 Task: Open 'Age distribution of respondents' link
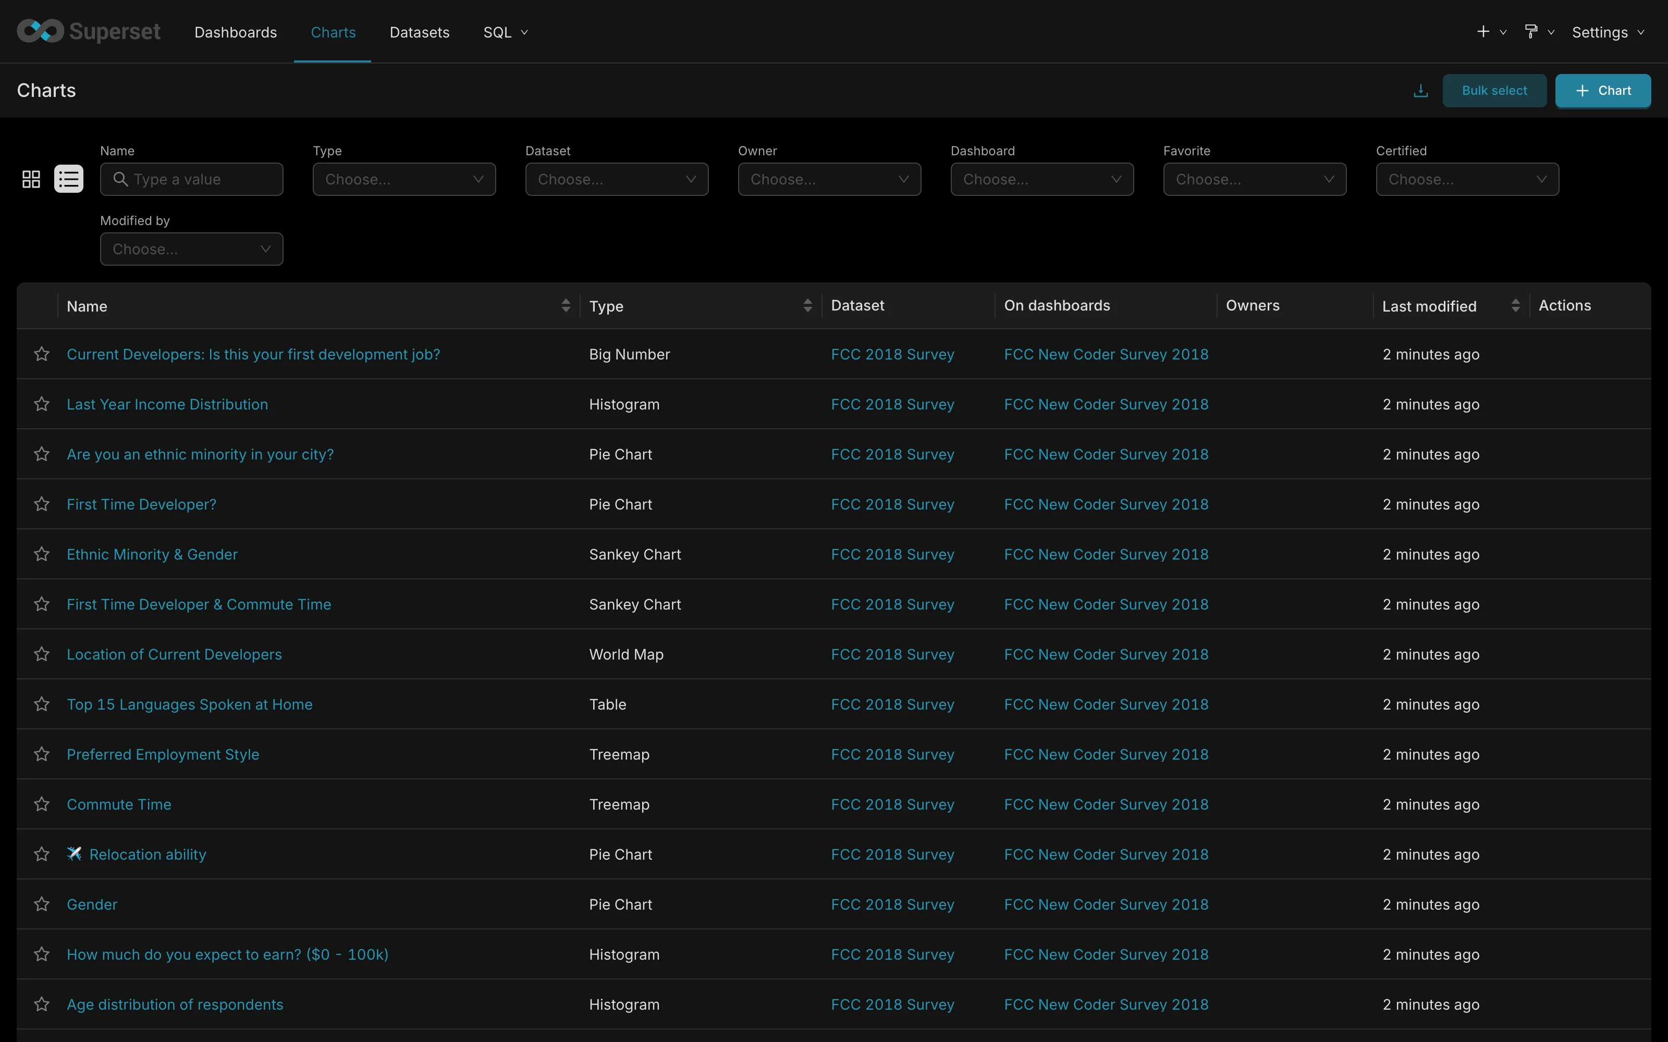tap(175, 1005)
